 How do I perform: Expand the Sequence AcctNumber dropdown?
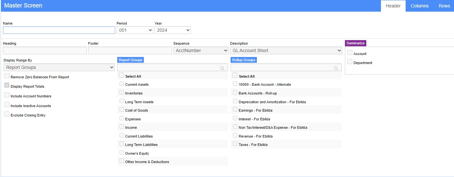201,50
